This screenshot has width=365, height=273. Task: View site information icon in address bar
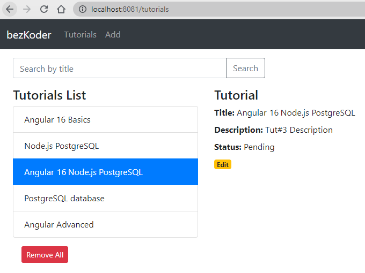point(83,9)
